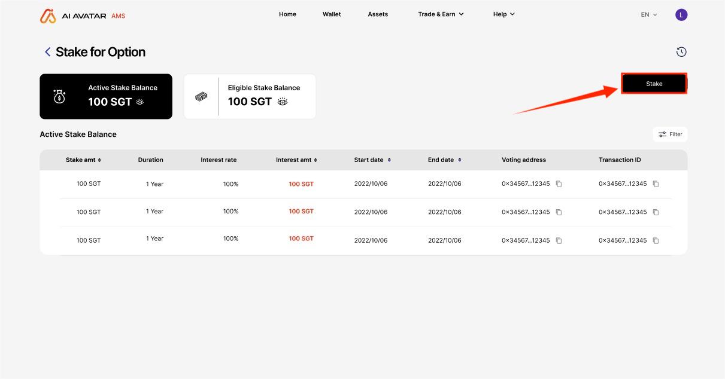This screenshot has height=379, width=725.
Task: Open the EN language selector
Action: (649, 14)
